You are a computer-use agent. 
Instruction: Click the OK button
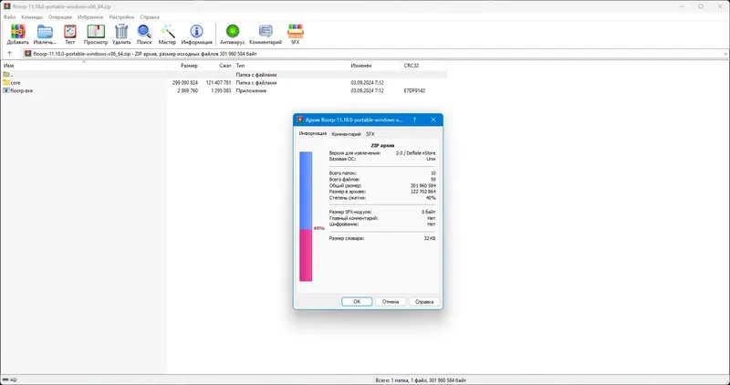(x=357, y=302)
